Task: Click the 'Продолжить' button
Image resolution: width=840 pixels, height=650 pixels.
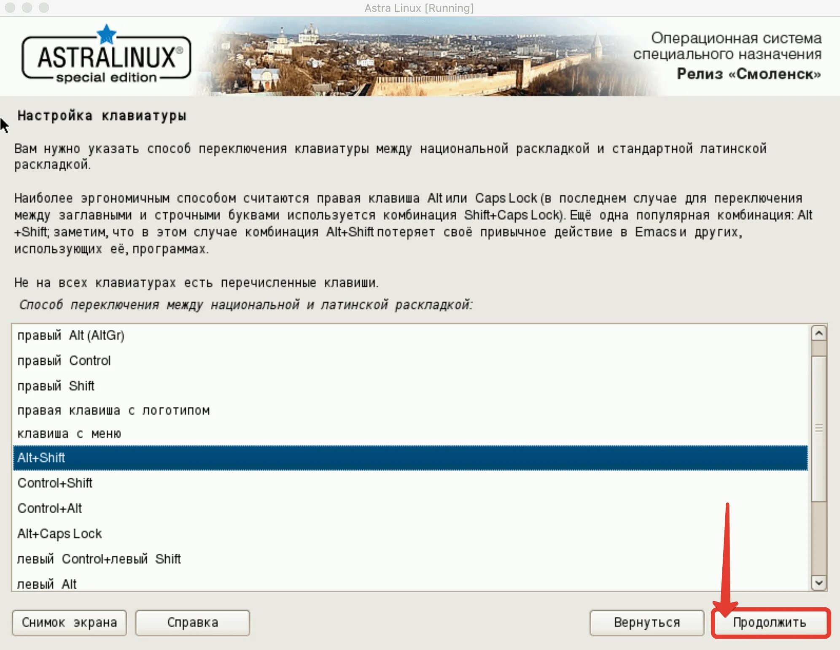Action: tap(770, 623)
